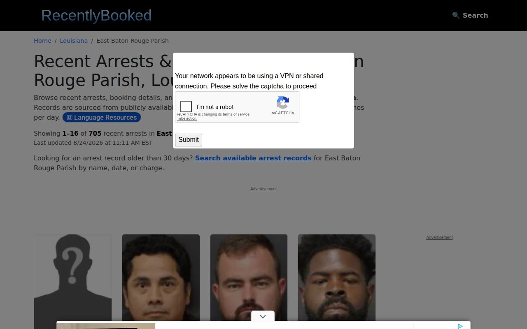
Task: Open the RecentlyBooked site logo
Action: click(96, 15)
